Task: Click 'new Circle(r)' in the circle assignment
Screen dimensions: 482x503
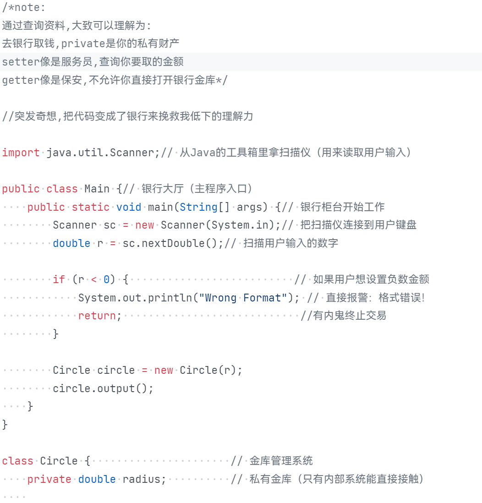Action: coord(195,370)
